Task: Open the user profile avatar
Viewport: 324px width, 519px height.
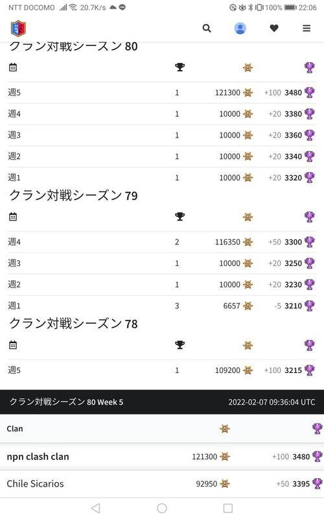Action: pyautogui.click(x=240, y=29)
